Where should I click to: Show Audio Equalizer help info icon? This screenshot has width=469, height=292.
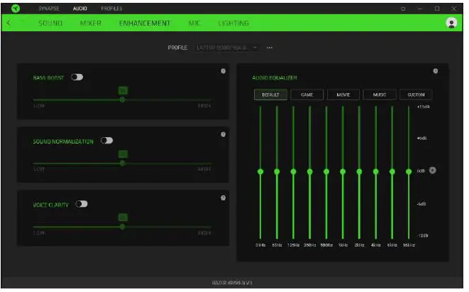pyautogui.click(x=436, y=71)
